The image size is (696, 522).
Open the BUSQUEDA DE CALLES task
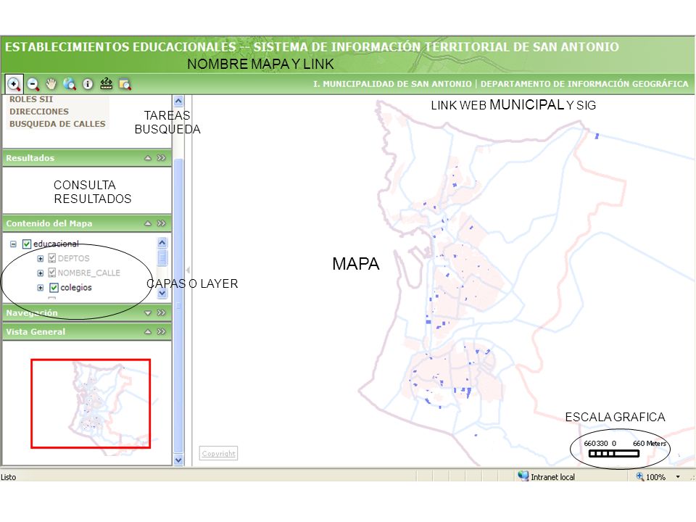tap(58, 124)
